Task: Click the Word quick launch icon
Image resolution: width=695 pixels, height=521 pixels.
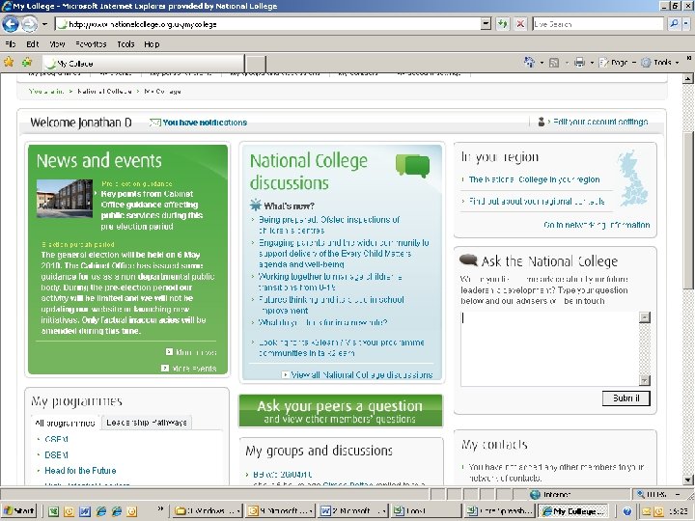Action: [x=85, y=511]
